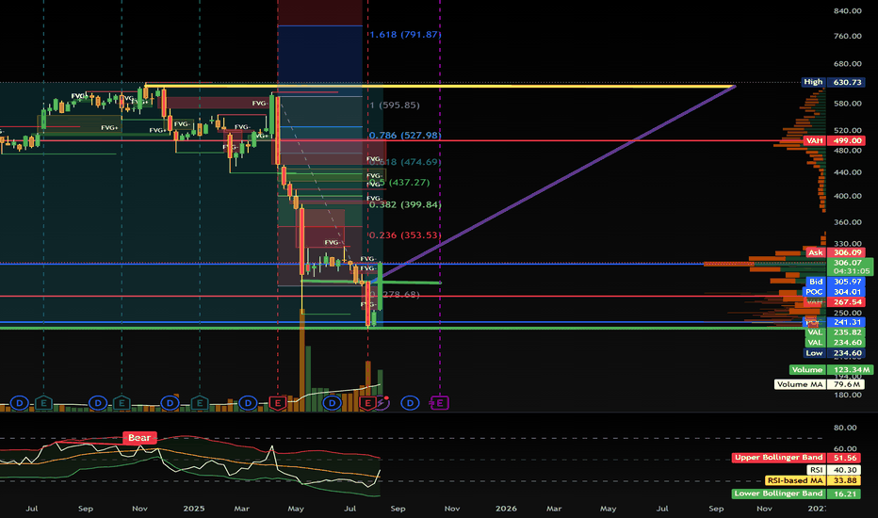The image size is (878, 518).
Task: Click the red Bear divergence label on RSI
Action: pos(139,438)
